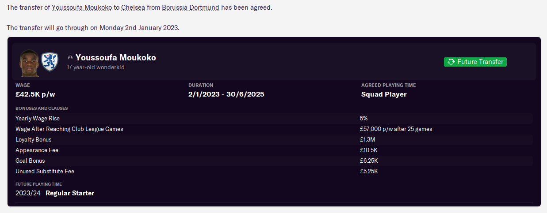Click the £42.5K p/w wage value

[35, 94]
